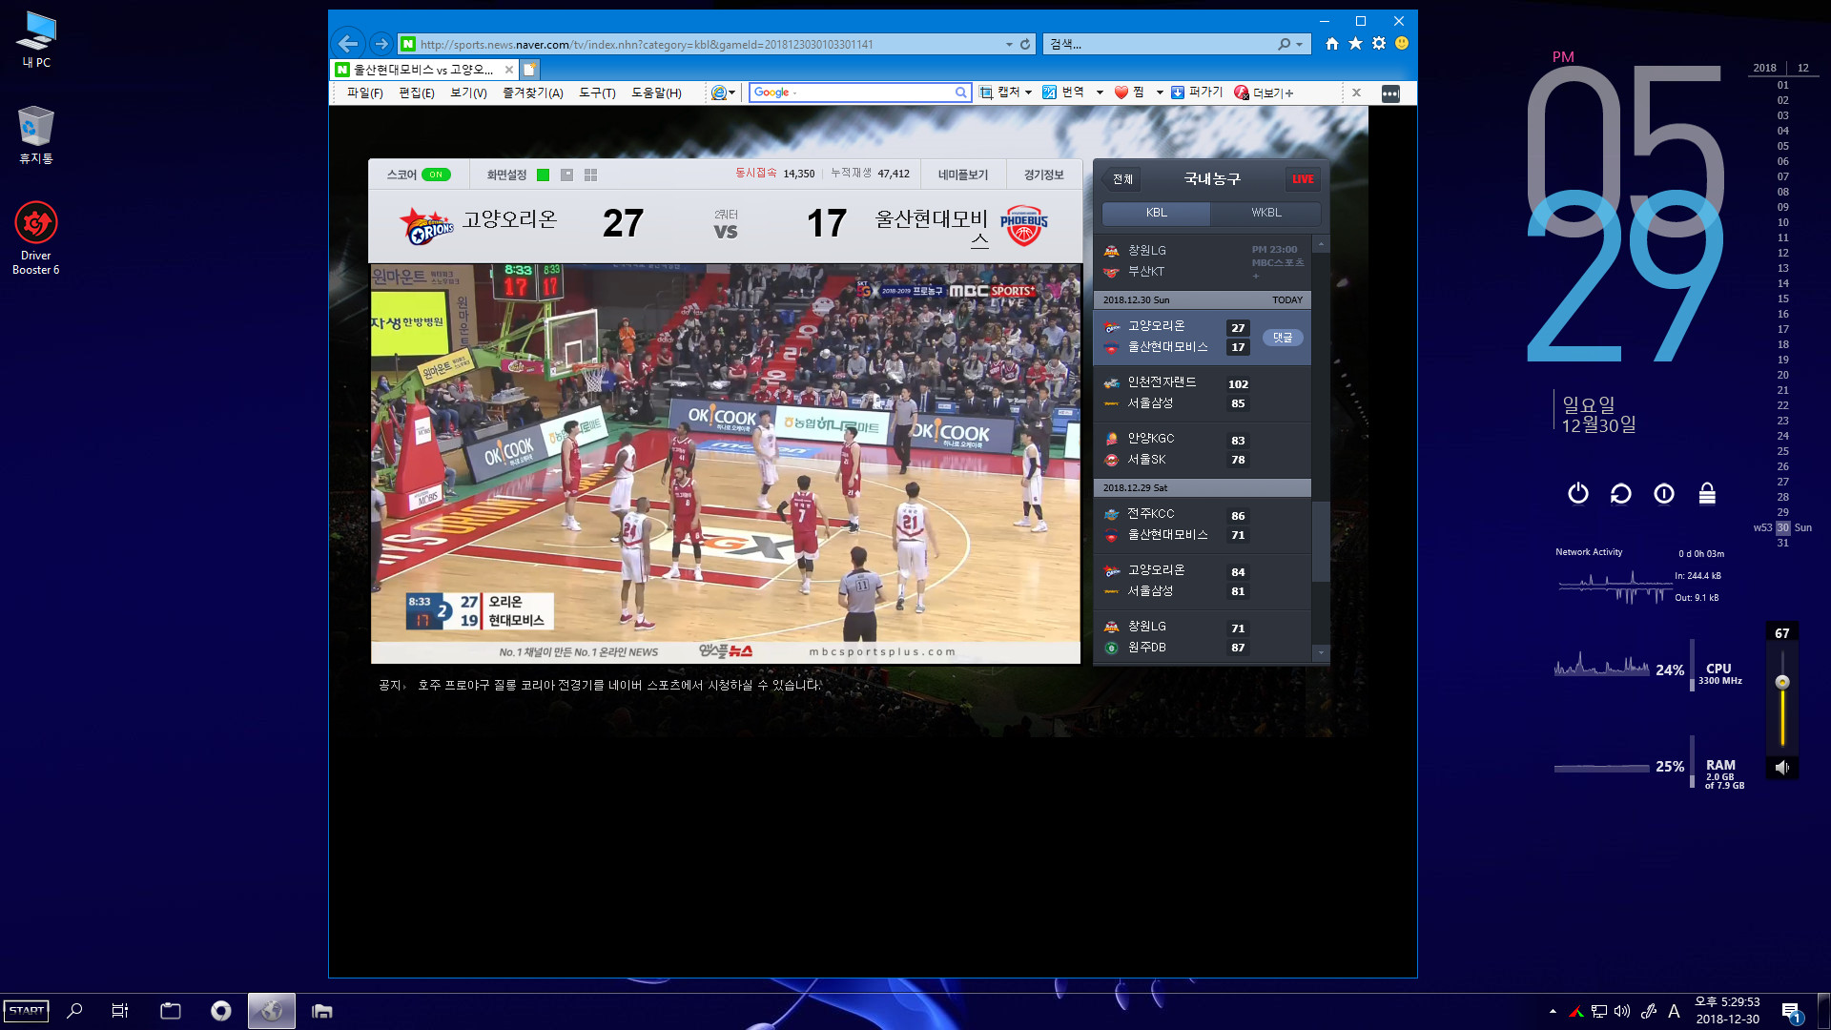Screen dimensions: 1831x1030
Task: Open the search provider dropdown arrow
Action: pos(1299,44)
